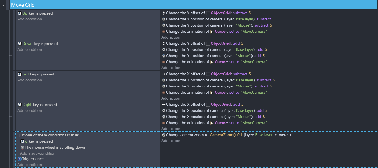Click Add action below the camera zoom action
The width and height of the screenshot is (378, 168).
click(x=171, y=141)
